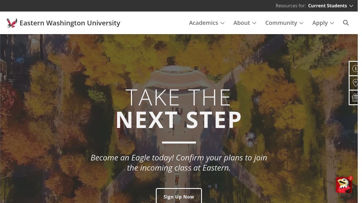This screenshot has height=203, width=362.
Task: Click the Sign Up Now button
Action: coord(179,197)
